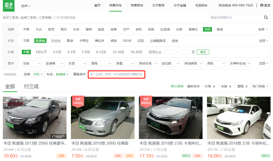This screenshot has width=273, height=161.
Task: Click 确定 to confirm price range
Action: coord(203,52)
